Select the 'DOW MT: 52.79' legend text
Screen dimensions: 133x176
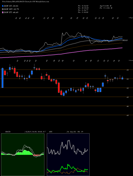pyautogui.click(x=11, y=9)
